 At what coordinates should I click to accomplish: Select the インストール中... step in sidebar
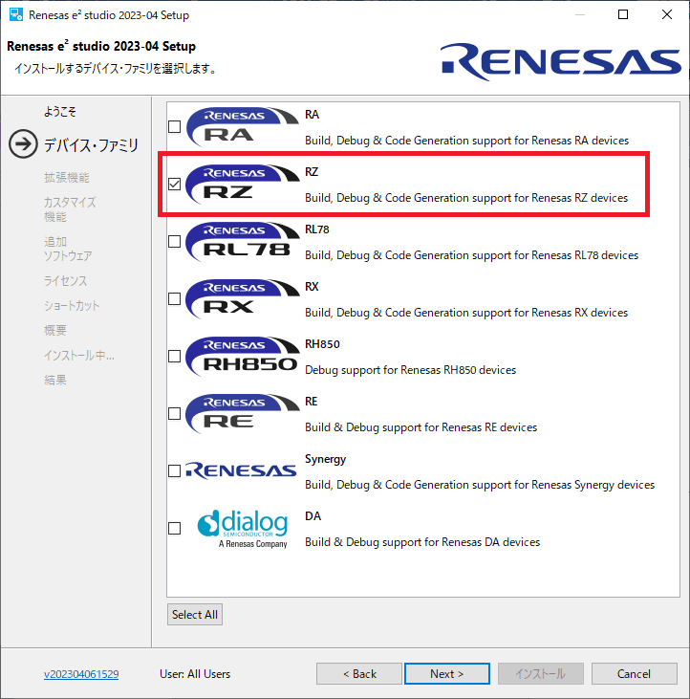79,356
